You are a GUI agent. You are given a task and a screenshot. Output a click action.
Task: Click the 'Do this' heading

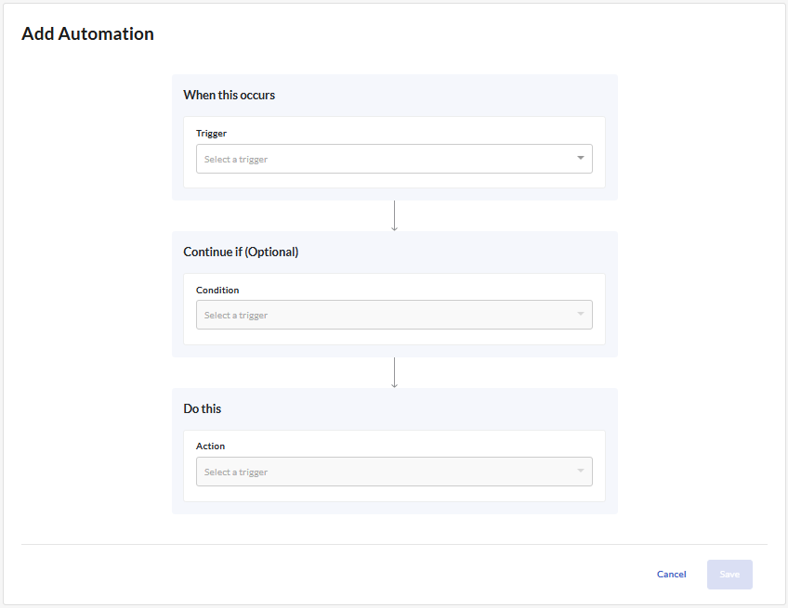click(x=202, y=408)
